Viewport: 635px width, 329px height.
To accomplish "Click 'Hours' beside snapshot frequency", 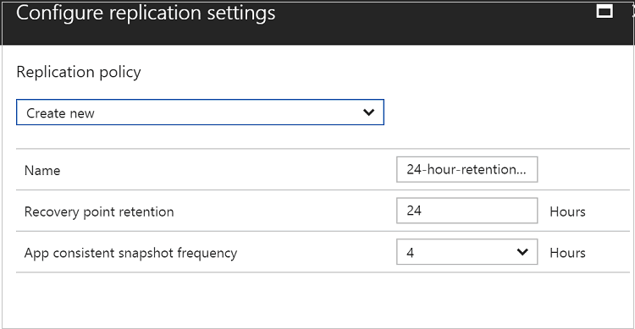I will tap(567, 253).
